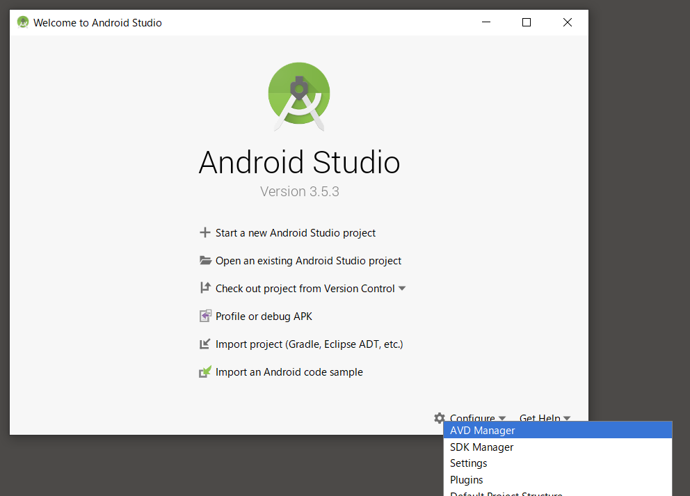The width and height of the screenshot is (690, 496).
Task: Import an Android code sample
Action: (289, 372)
